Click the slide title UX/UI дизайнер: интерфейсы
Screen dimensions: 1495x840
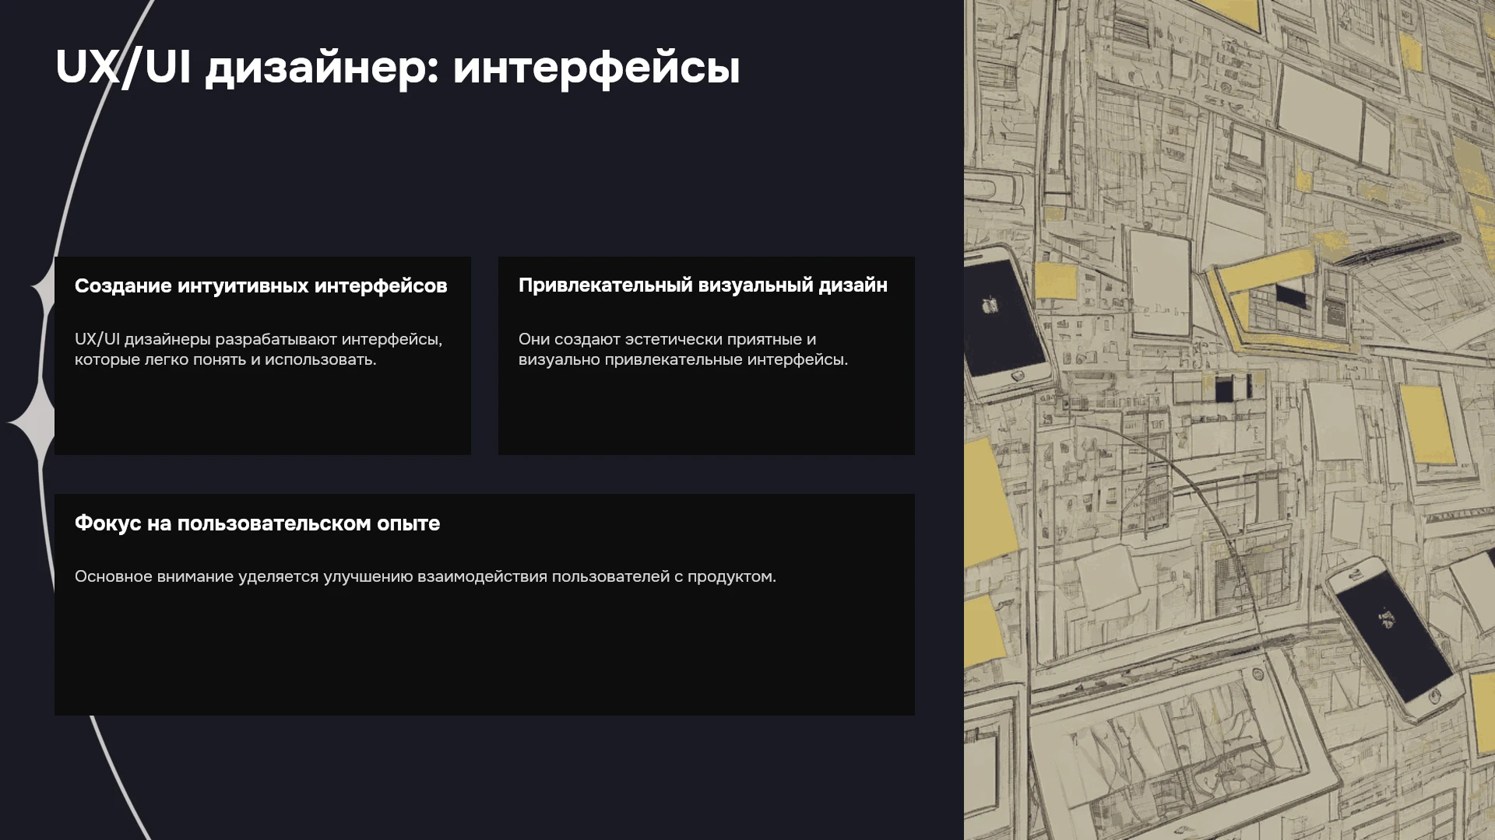point(397,68)
